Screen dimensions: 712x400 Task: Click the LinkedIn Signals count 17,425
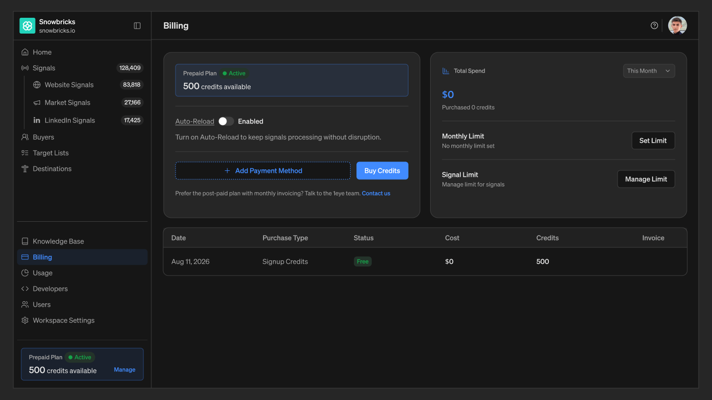click(x=133, y=120)
